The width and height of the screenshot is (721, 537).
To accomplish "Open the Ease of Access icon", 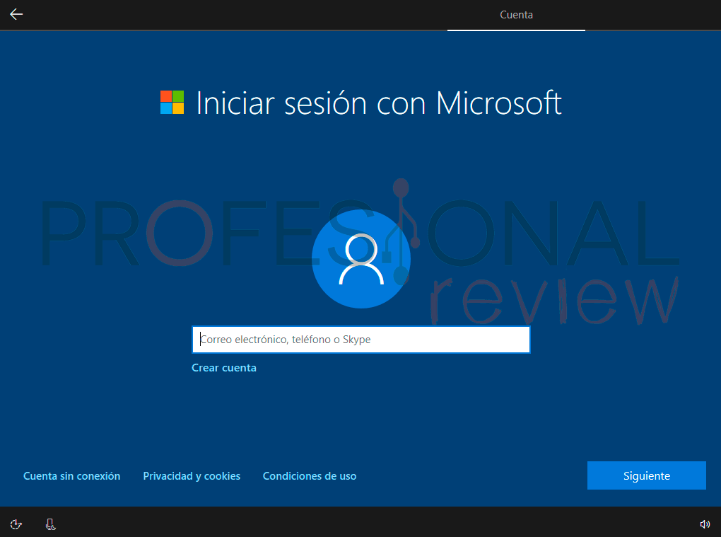I will (x=16, y=524).
